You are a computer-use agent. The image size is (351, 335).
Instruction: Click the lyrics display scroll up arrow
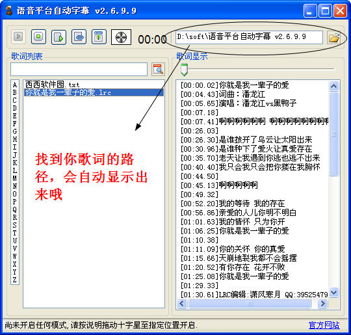[333, 86]
